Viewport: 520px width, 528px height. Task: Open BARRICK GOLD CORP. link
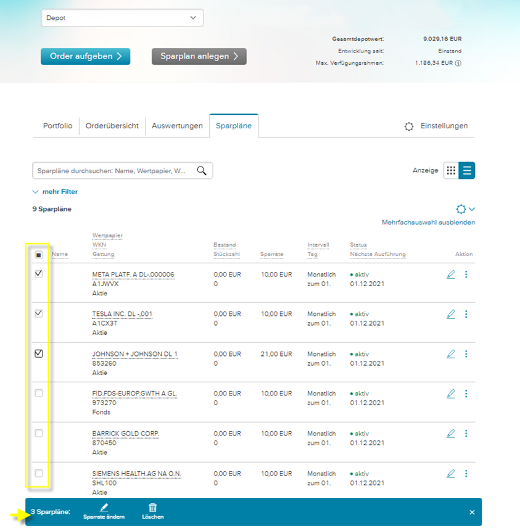tap(126, 434)
